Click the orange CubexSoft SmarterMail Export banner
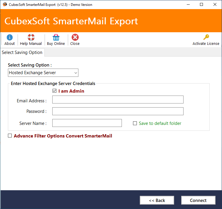The image size is (222, 209). 111,21
